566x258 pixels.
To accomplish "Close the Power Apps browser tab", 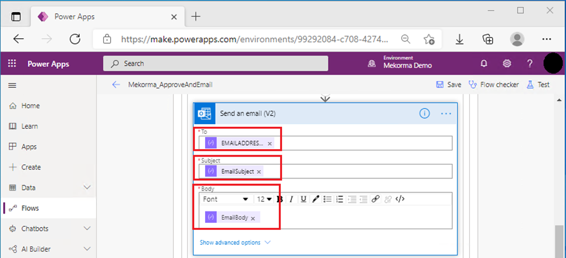I will pos(174,17).
